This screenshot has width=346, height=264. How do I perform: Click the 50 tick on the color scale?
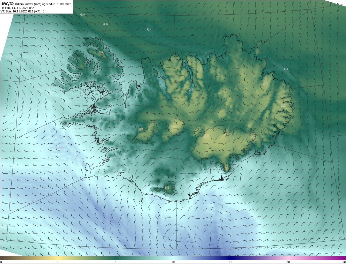(344, 262)
